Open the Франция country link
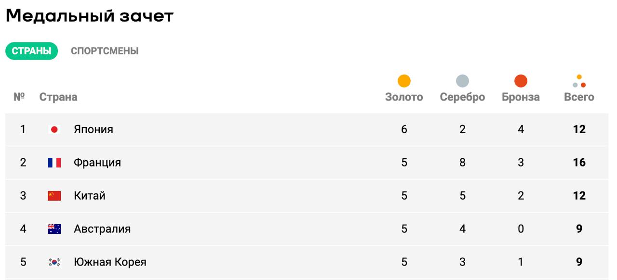This screenshot has height=280, width=617. (x=97, y=163)
